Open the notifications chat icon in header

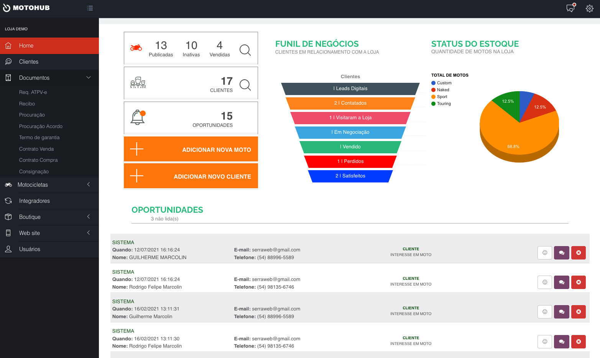pos(571,8)
